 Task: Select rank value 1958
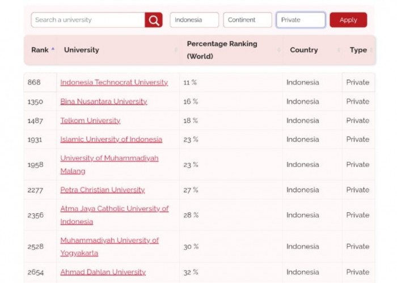point(35,165)
